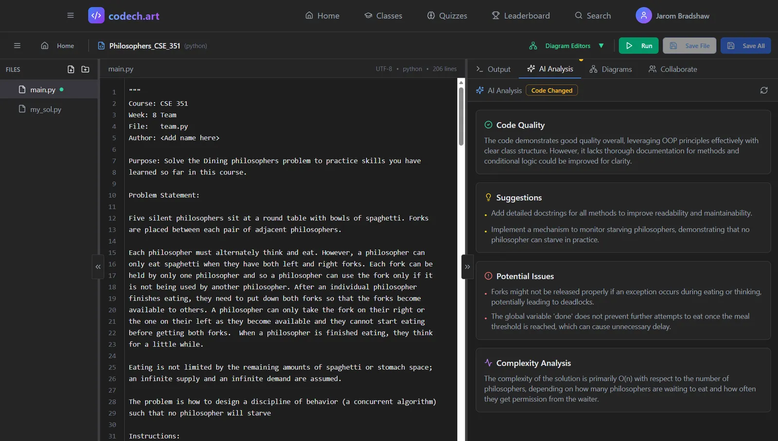Click the Save File button

690,46
